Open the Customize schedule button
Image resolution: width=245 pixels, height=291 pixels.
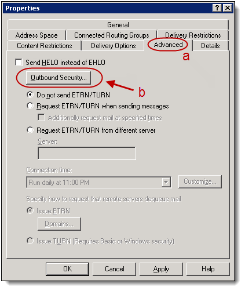tap(200, 181)
